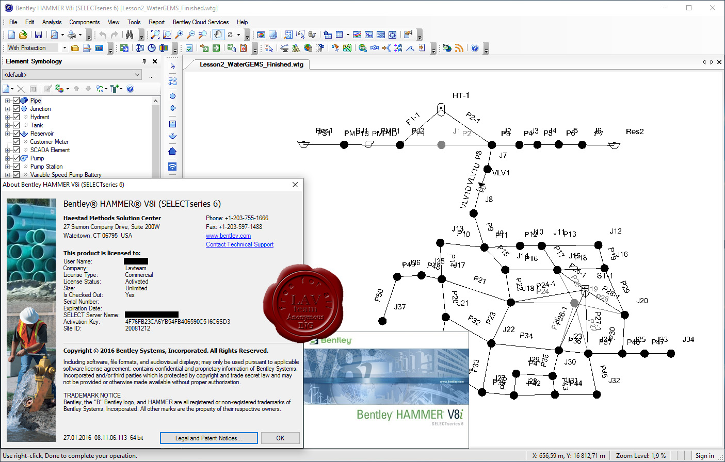Image resolution: width=725 pixels, height=462 pixels.
Task: Pin the Element Symbology panel
Action: pyautogui.click(x=144, y=61)
